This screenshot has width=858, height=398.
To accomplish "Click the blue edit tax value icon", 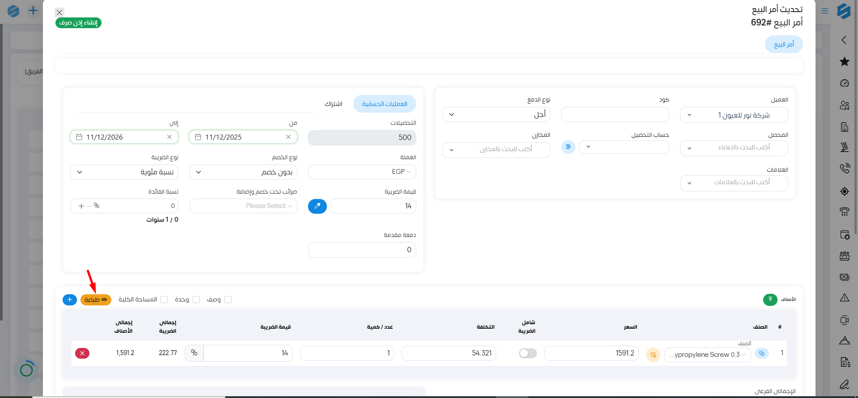I will coord(317,206).
